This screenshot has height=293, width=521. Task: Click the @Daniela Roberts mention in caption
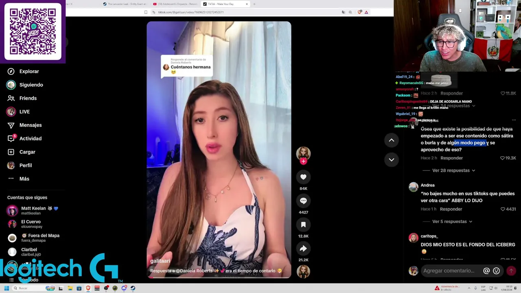coord(194,271)
